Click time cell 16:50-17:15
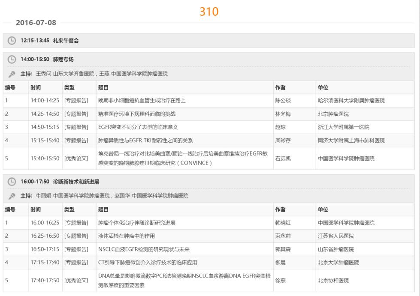Screen dimensions: 420x296 pyautogui.click(x=45, y=249)
